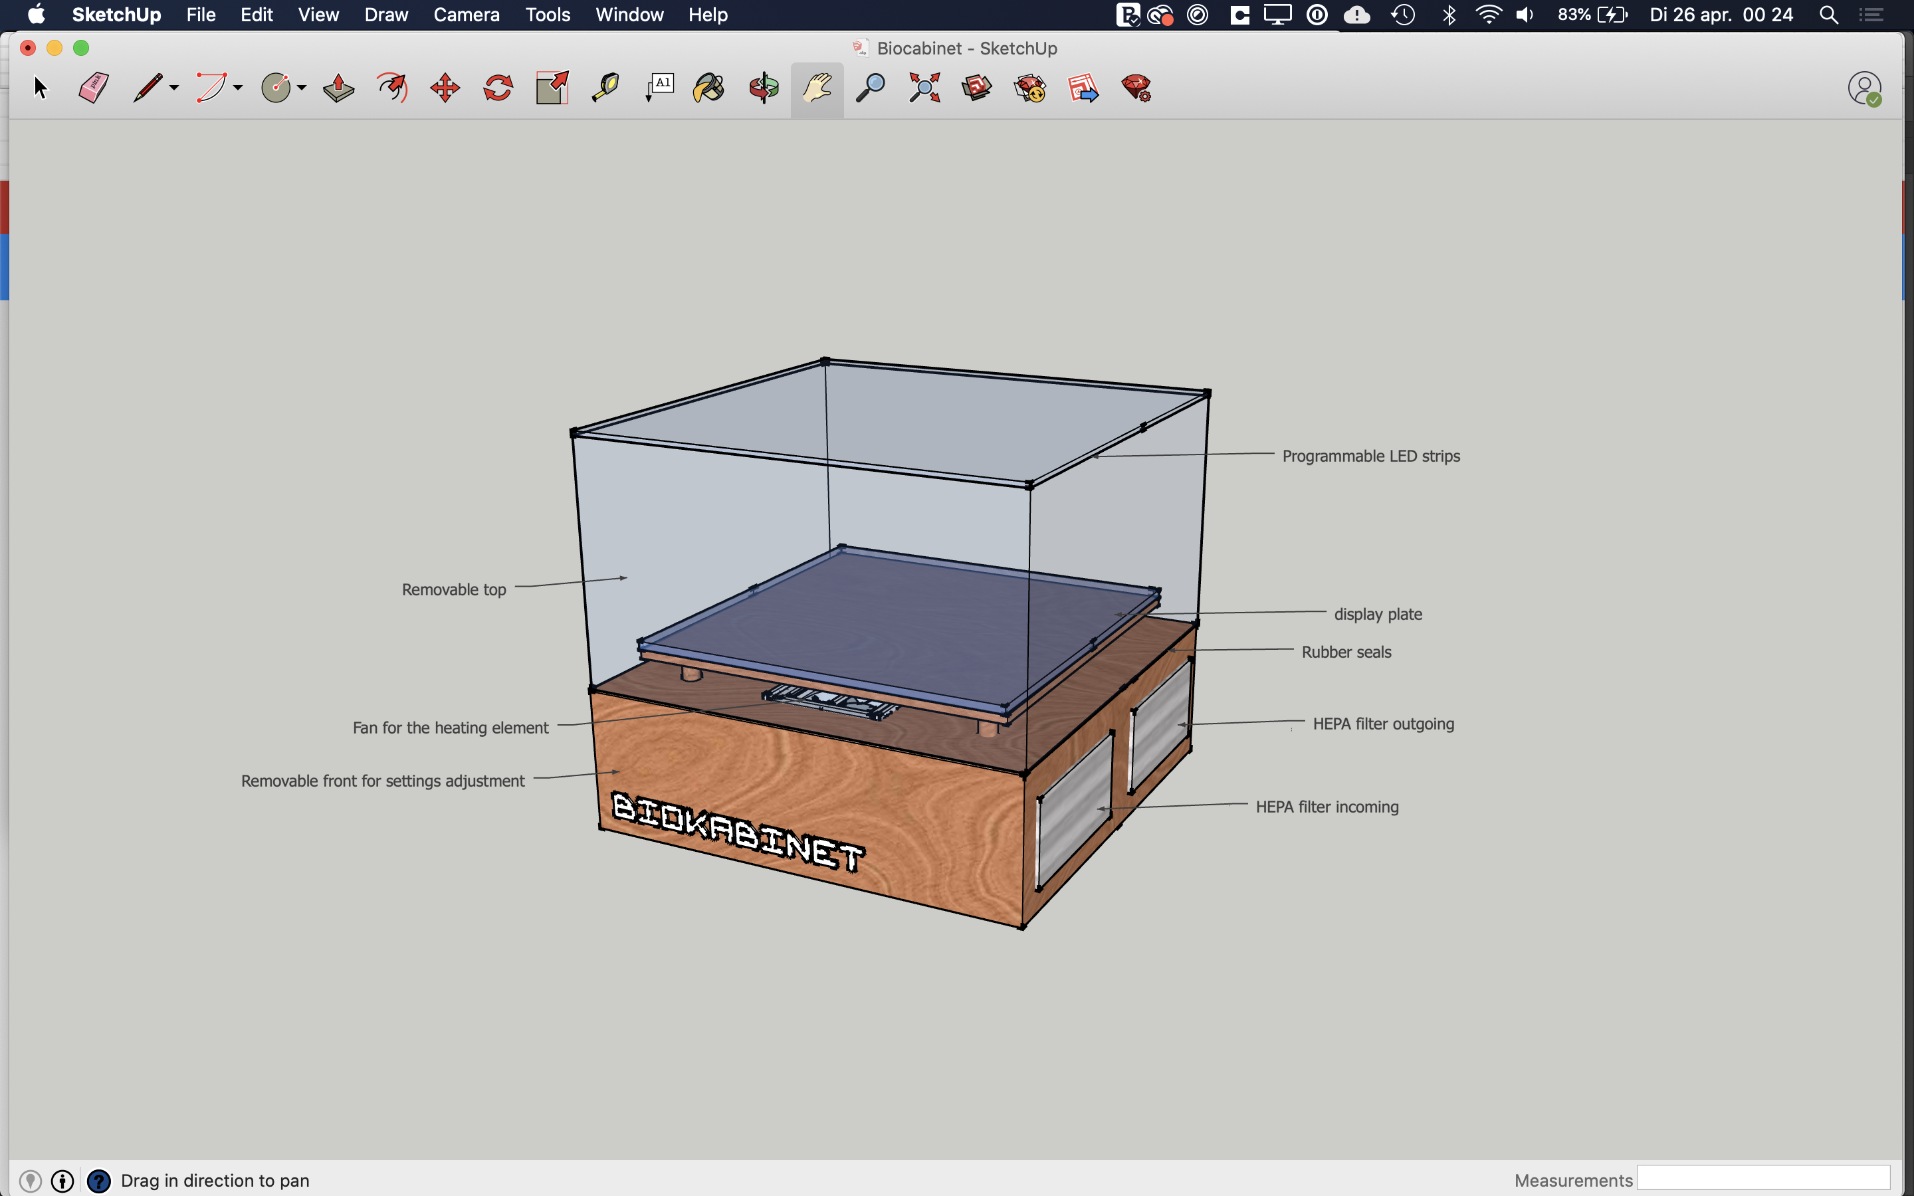Image resolution: width=1914 pixels, height=1196 pixels.
Task: Click the 'HEPA filter outgoing' label
Action: point(1383,724)
